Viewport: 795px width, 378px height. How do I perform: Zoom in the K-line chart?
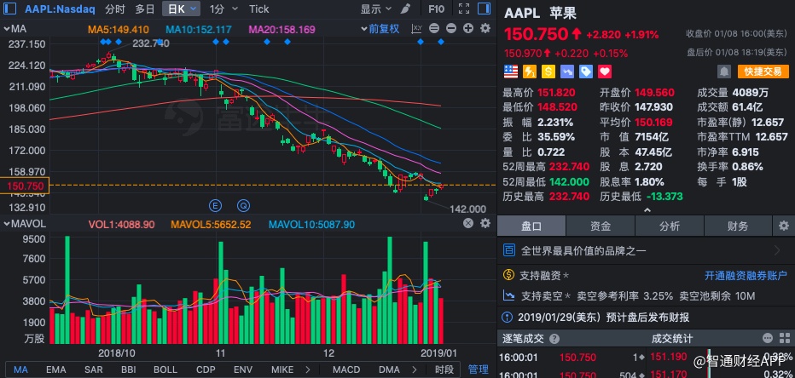click(468, 28)
